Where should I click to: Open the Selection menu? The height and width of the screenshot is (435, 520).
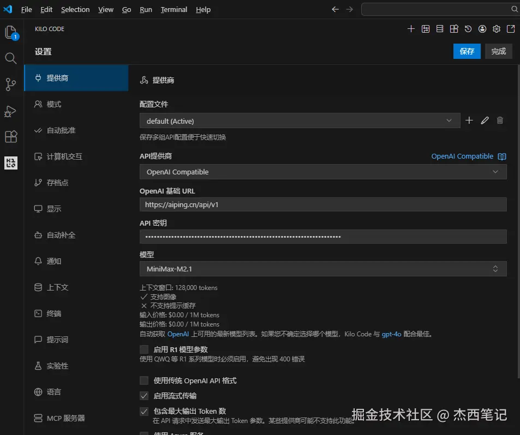tap(75, 10)
